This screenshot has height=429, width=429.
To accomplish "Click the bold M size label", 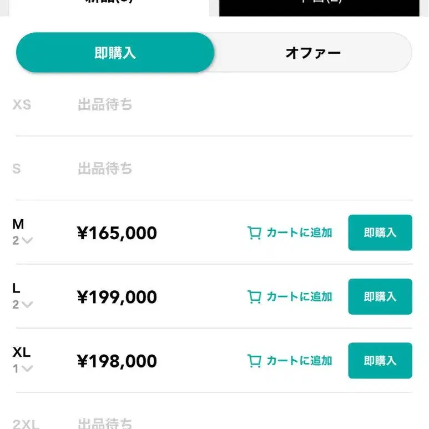I will [x=18, y=224].
